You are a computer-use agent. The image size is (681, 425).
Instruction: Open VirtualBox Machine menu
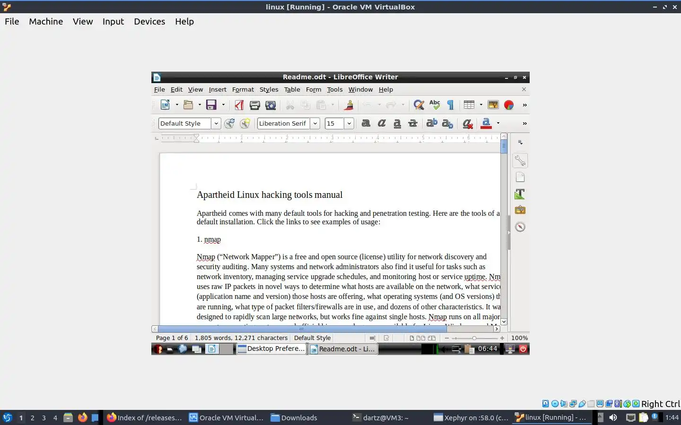pyautogui.click(x=46, y=21)
